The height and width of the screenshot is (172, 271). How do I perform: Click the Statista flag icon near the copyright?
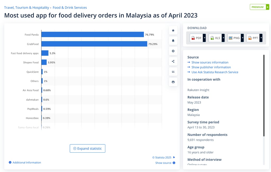174,157
